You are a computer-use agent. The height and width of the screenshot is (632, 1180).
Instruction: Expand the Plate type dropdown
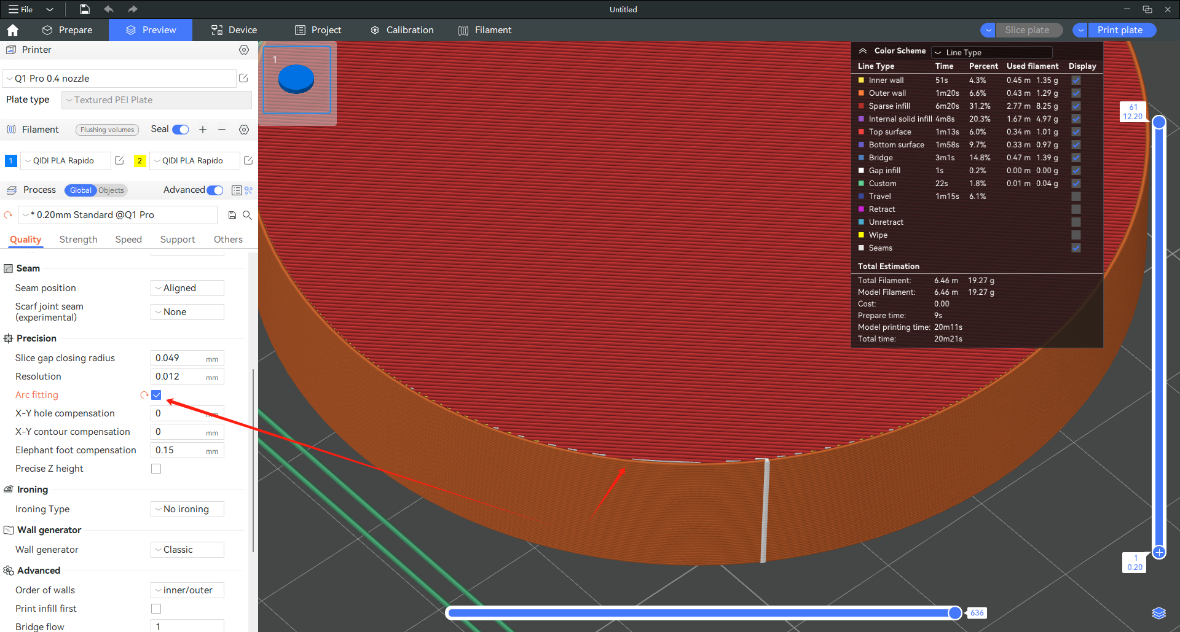coord(157,100)
